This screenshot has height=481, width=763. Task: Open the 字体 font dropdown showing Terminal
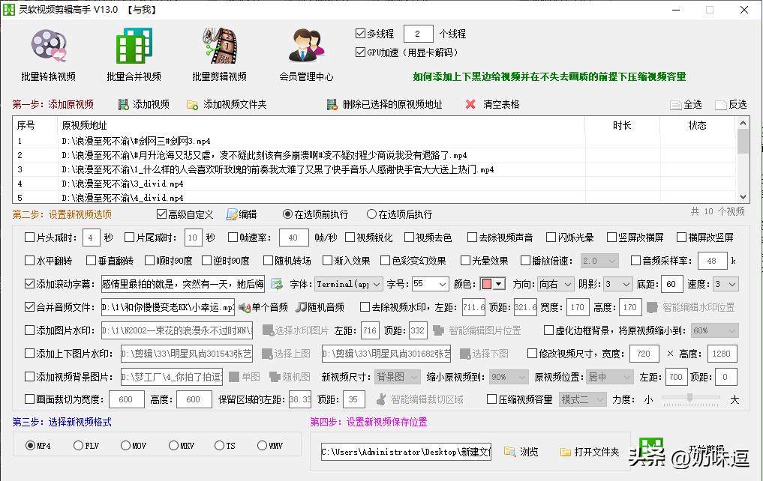pyautogui.click(x=347, y=284)
